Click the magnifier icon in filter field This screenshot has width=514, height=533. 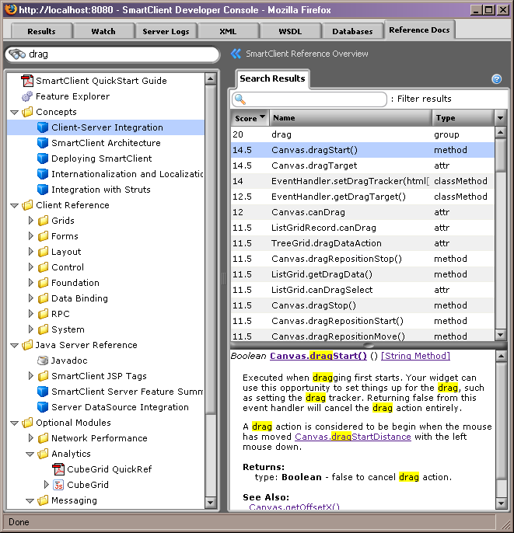(x=240, y=99)
